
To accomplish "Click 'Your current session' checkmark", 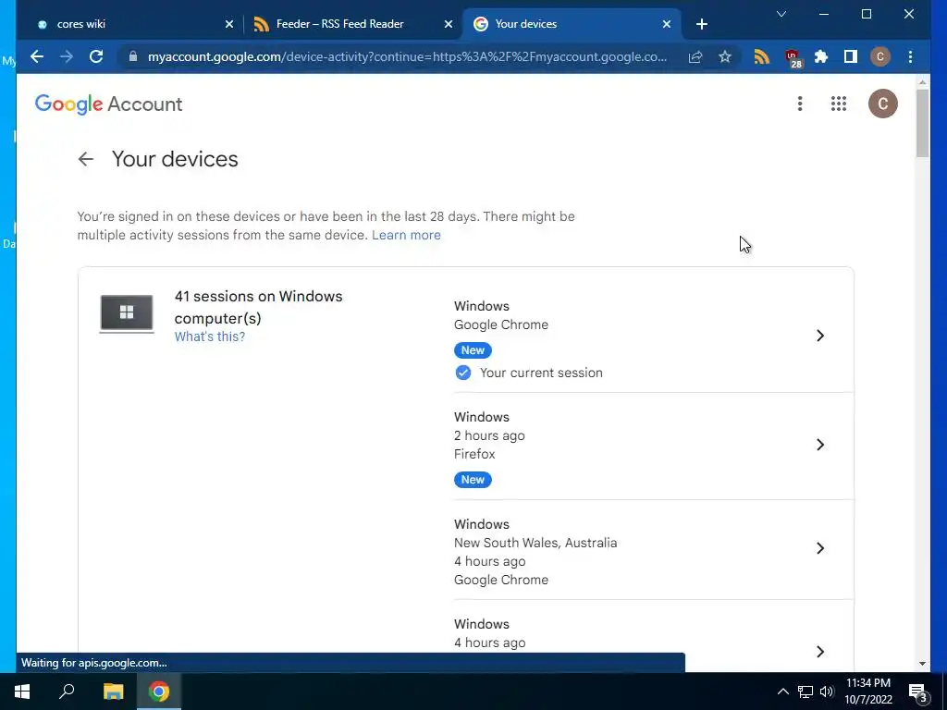I will pyautogui.click(x=462, y=373).
